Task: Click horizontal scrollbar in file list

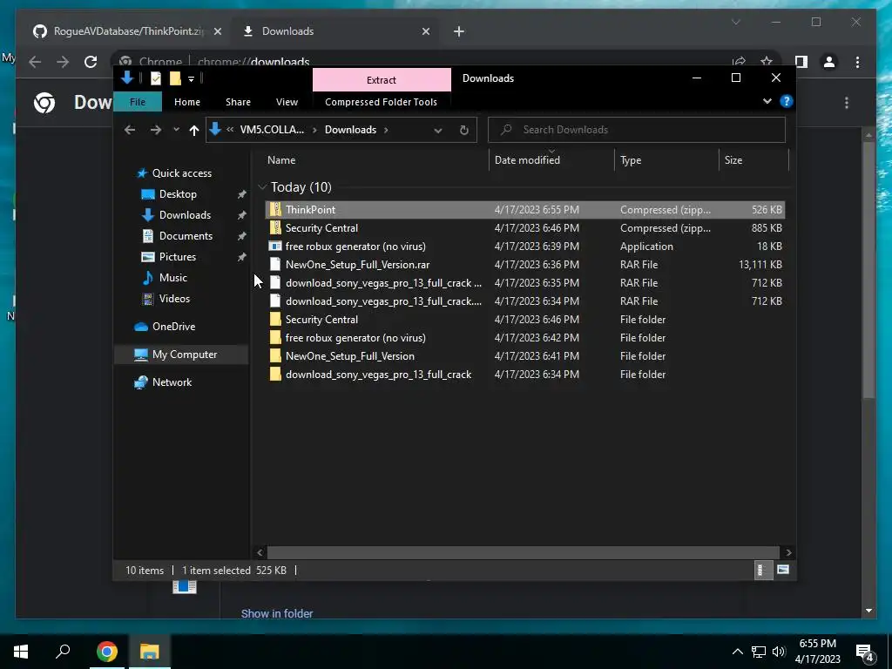Action: click(x=523, y=552)
